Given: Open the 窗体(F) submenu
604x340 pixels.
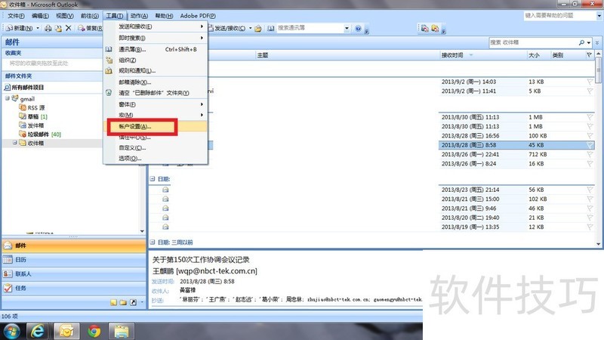Looking at the screenshot, I should (156, 104).
